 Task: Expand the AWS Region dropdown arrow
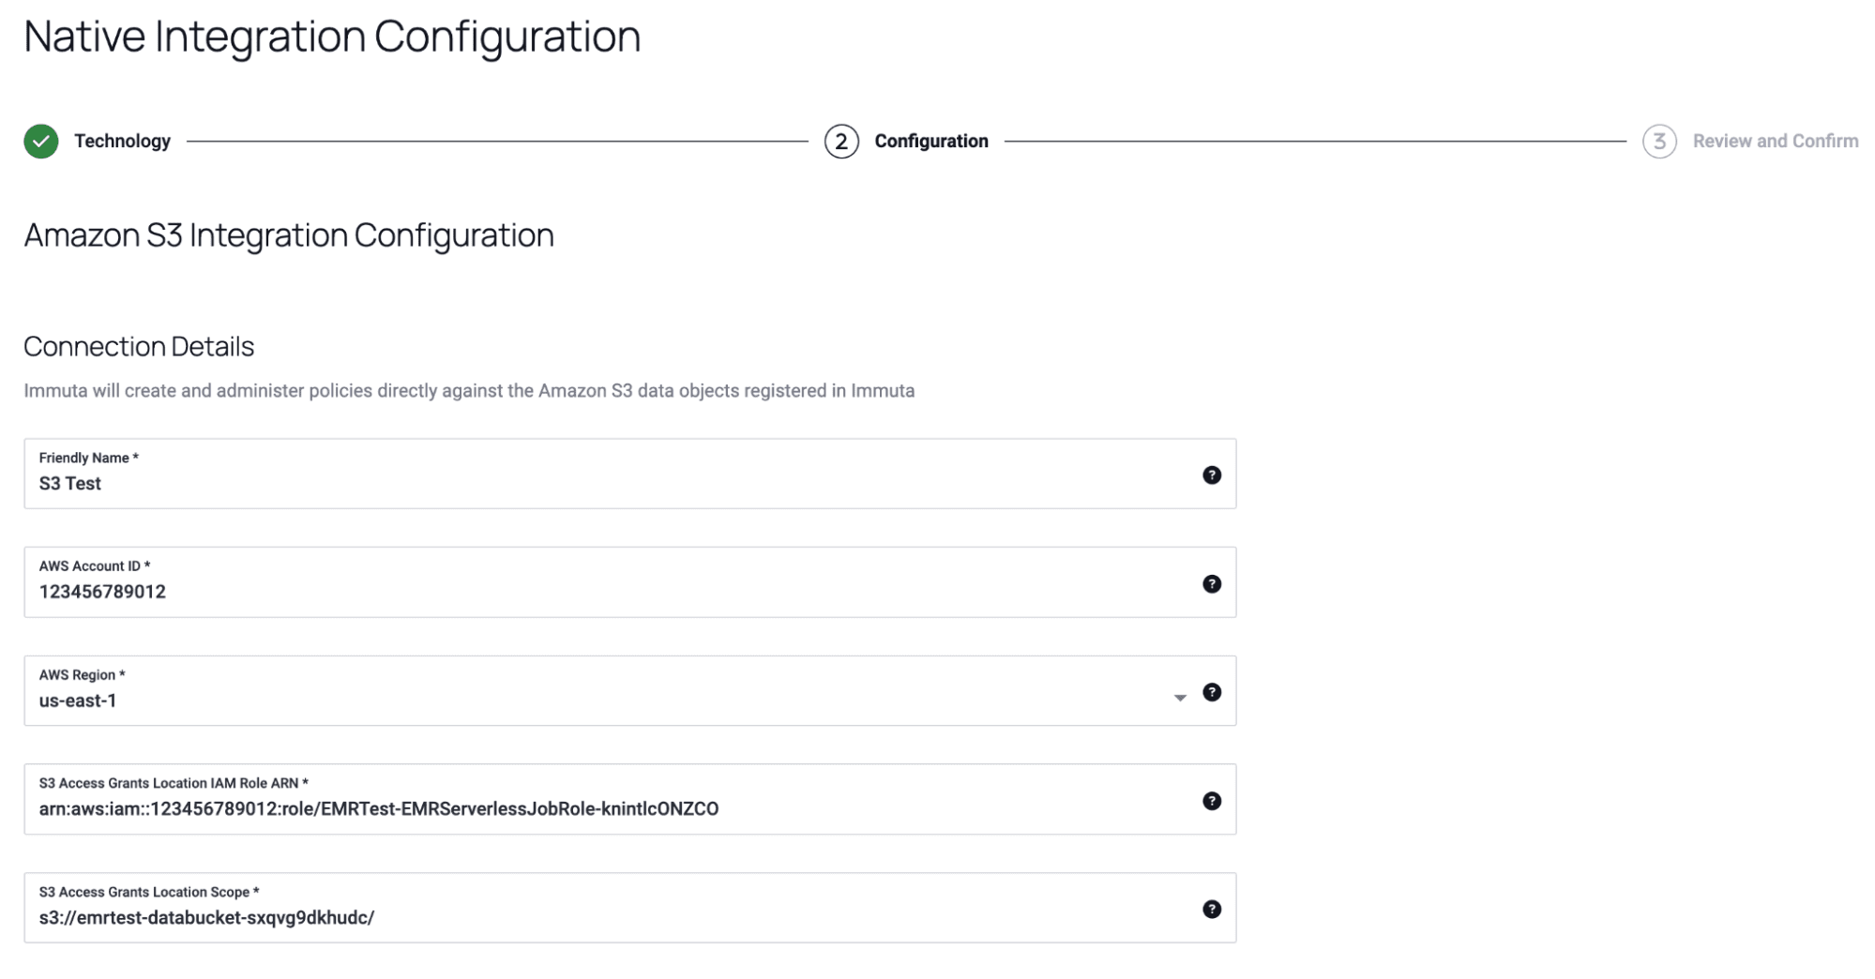tap(1180, 698)
